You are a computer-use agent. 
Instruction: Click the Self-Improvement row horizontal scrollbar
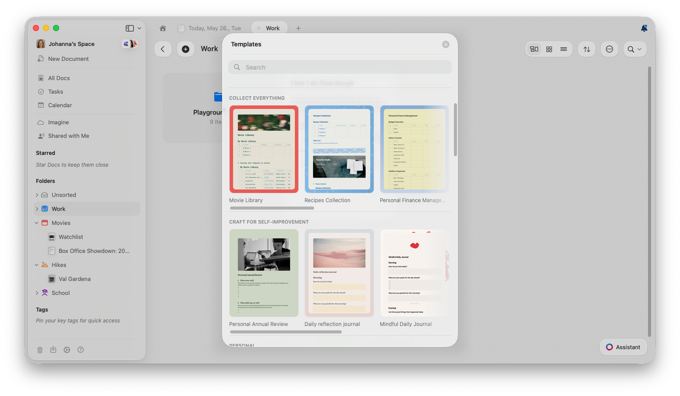285,332
